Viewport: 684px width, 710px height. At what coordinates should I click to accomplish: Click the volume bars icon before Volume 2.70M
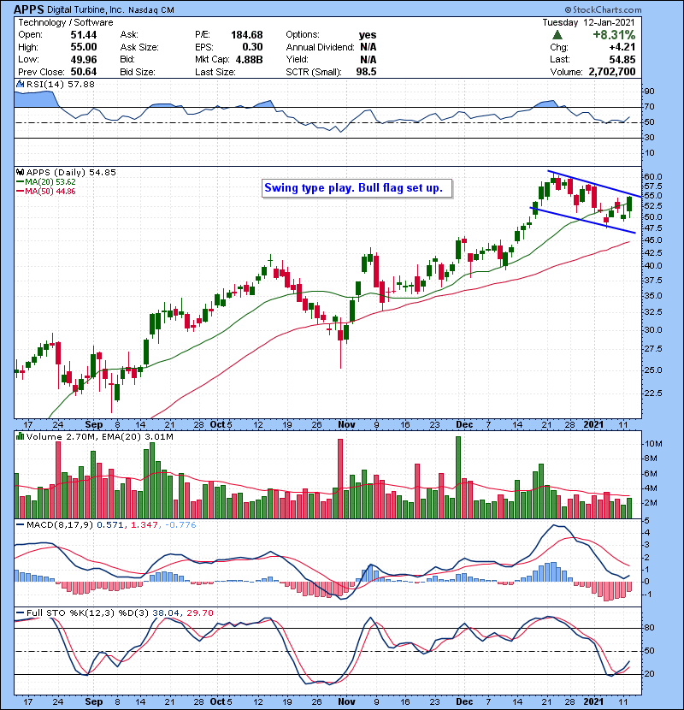(x=20, y=436)
